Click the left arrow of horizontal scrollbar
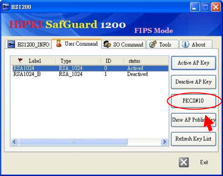The image size is (223, 176). pos(15,142)
